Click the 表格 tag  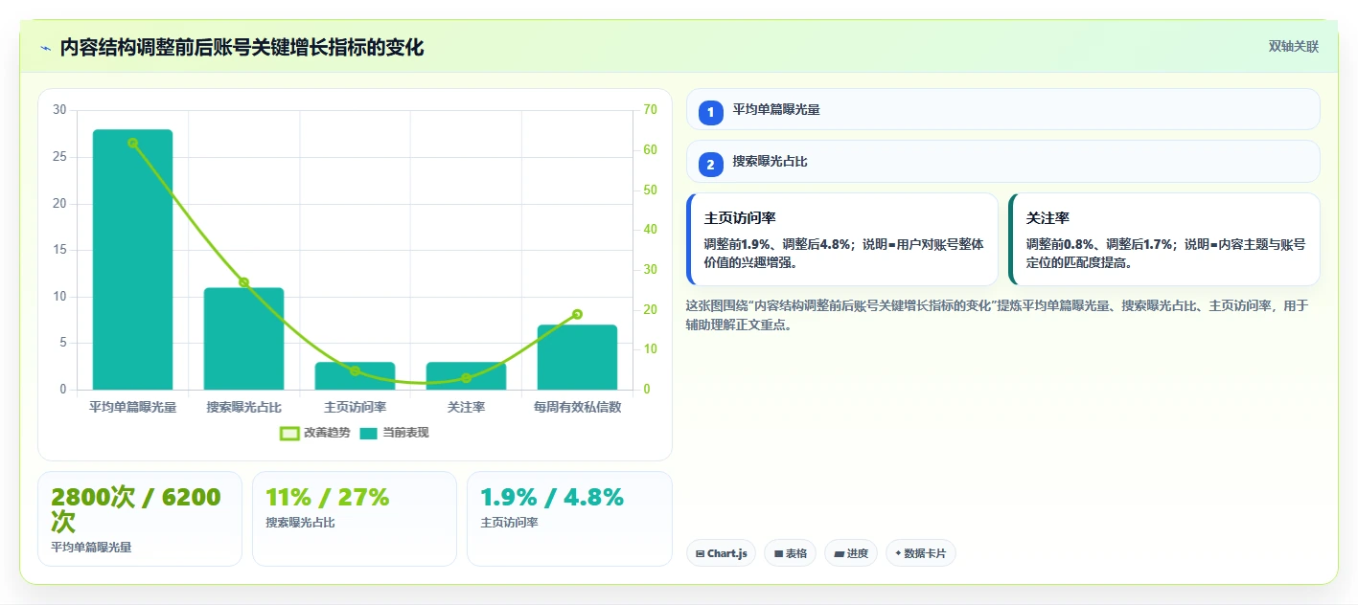pos(790,553)
